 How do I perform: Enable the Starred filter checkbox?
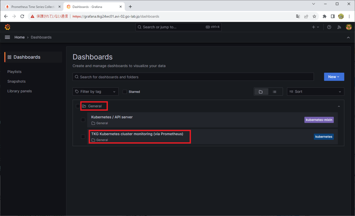[x=125, y=92]
